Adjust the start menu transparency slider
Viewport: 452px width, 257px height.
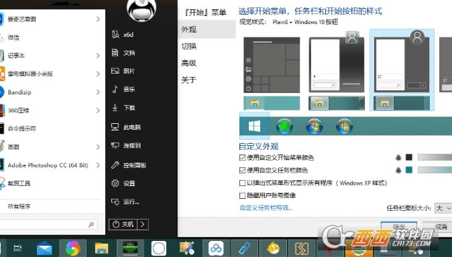[x=435, y=157]
